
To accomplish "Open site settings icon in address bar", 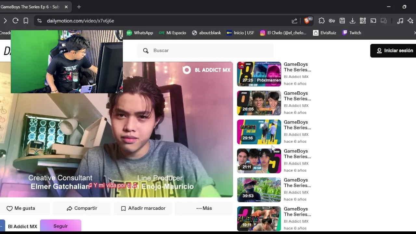I will coord(39,21).
